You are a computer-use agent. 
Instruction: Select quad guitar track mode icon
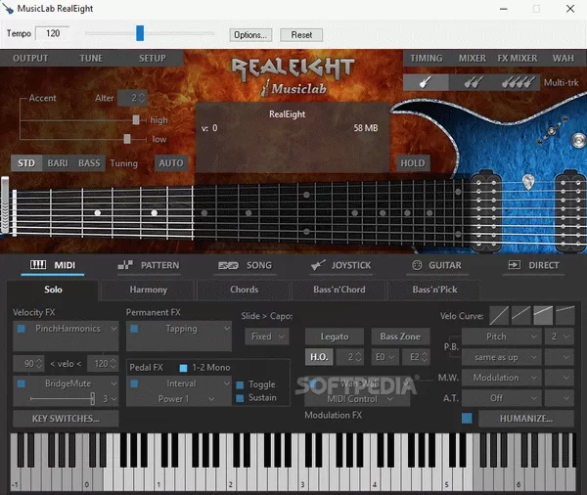coord(518,82)
